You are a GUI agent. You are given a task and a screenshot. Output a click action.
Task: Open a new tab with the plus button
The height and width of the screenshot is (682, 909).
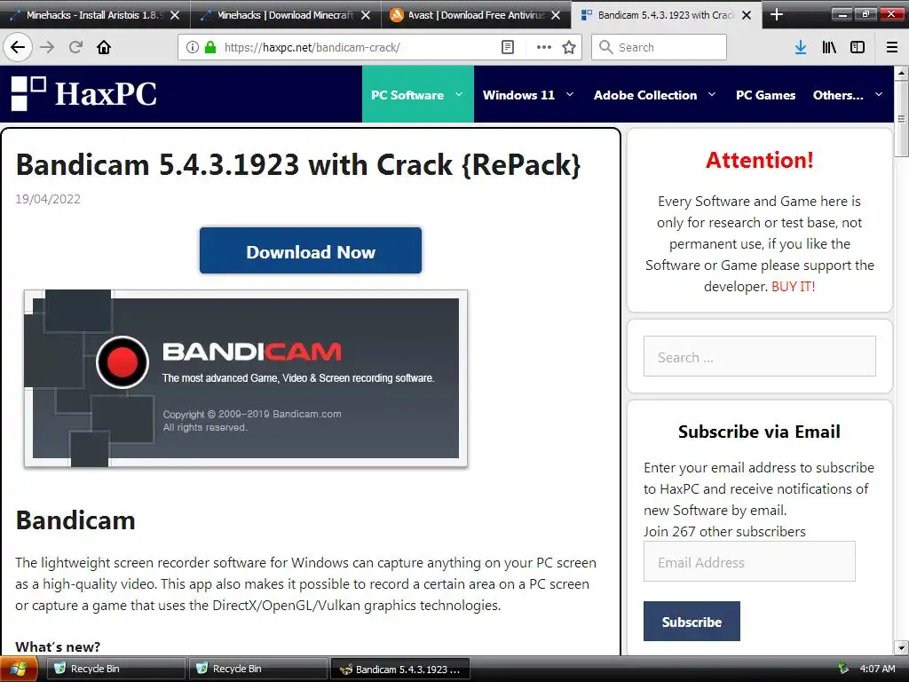pyautogui.click(x=776, y=14)
